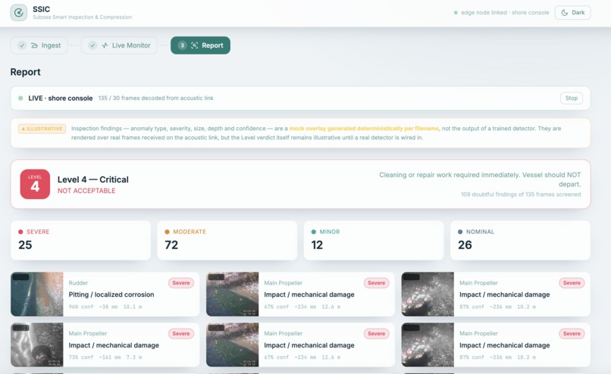Open the Moderate count card showing 72
The width and height of the screenshot is (611, 374).
[x=227, y=241]
